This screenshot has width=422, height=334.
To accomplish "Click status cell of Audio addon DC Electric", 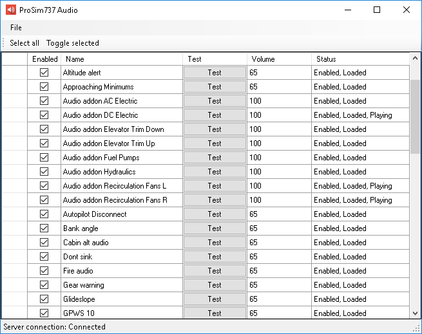I will coord(360,115).
